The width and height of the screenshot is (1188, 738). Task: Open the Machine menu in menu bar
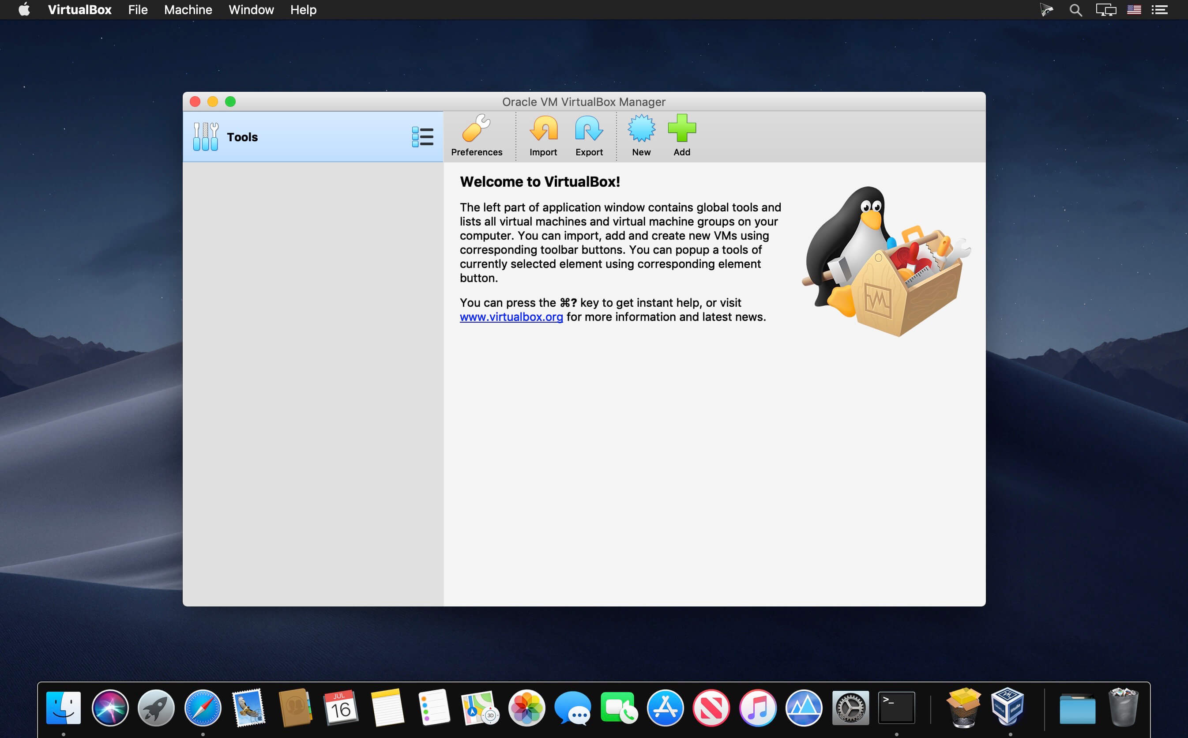pyautogui.click(x=188, y=9)
